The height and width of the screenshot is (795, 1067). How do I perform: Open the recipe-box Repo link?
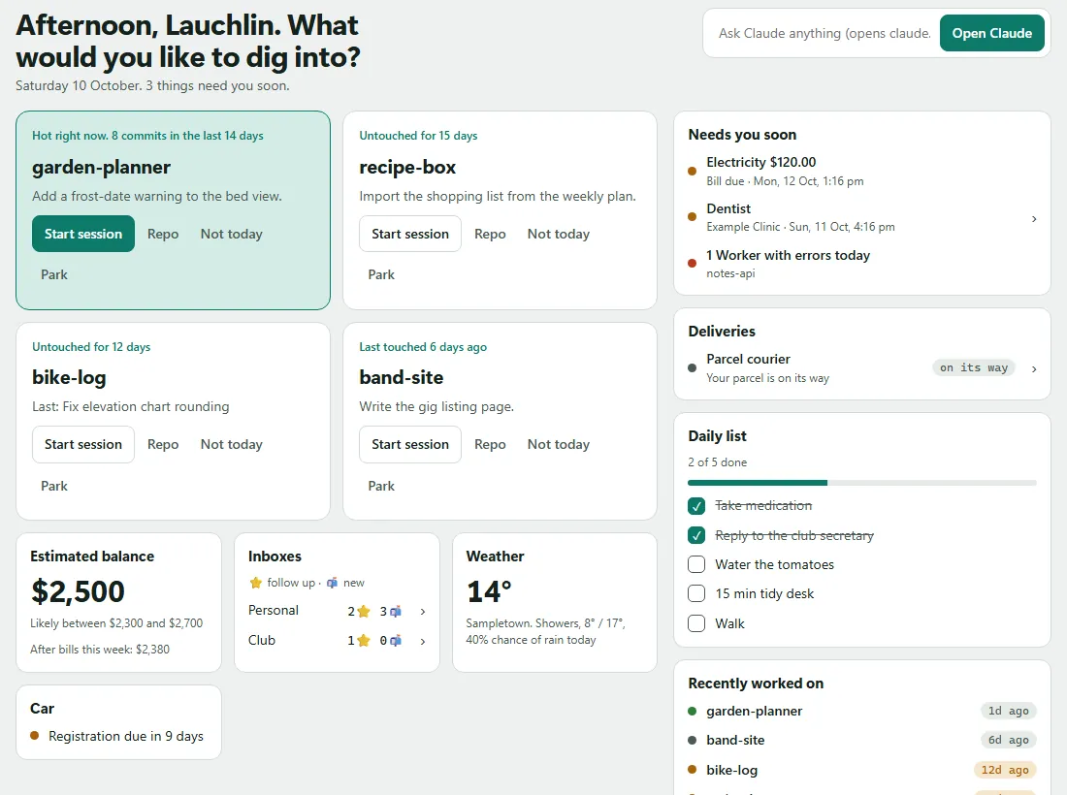(490, 234)
